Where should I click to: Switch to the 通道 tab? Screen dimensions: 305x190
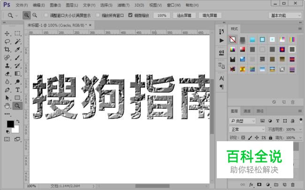click(247, 111)
